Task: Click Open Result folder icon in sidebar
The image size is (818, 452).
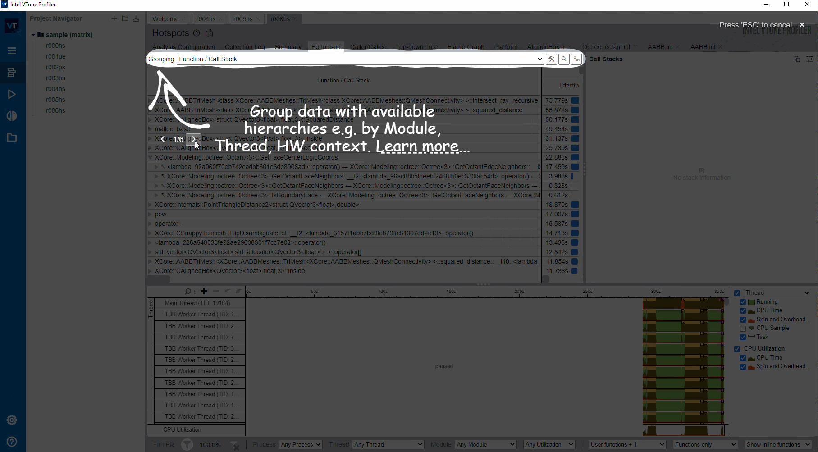Action: (x=12, y=137)
